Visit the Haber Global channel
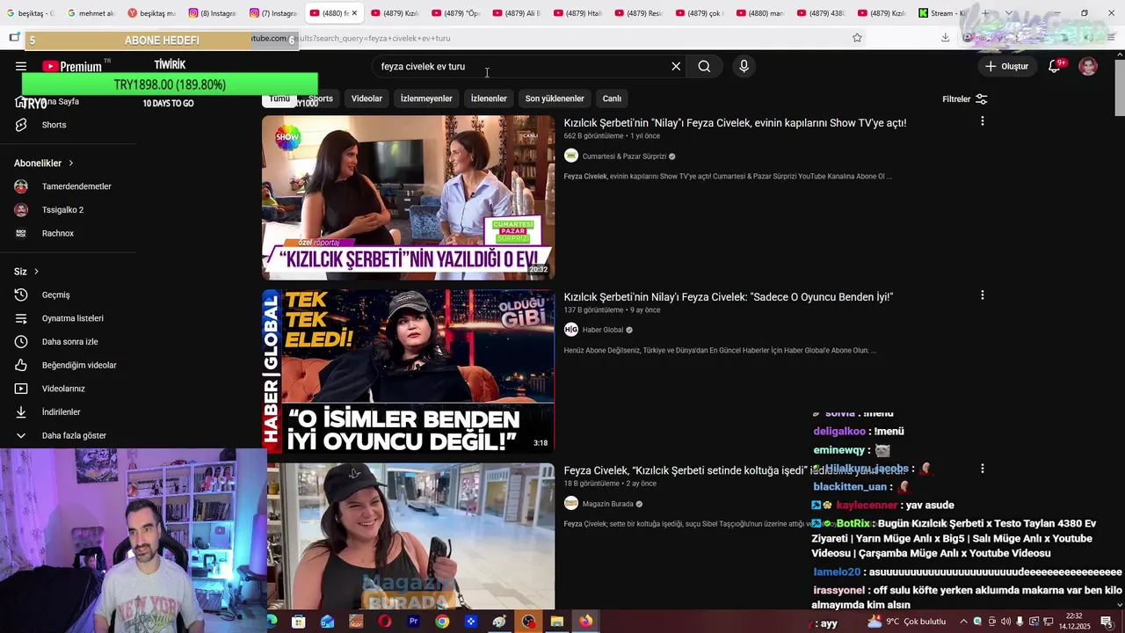The width and height of the screenshot is (1125, 633). pyautogui.click(x=603, y=330)
